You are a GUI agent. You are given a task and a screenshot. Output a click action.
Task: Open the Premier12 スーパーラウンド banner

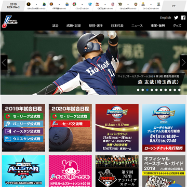[x=117, y=128]
